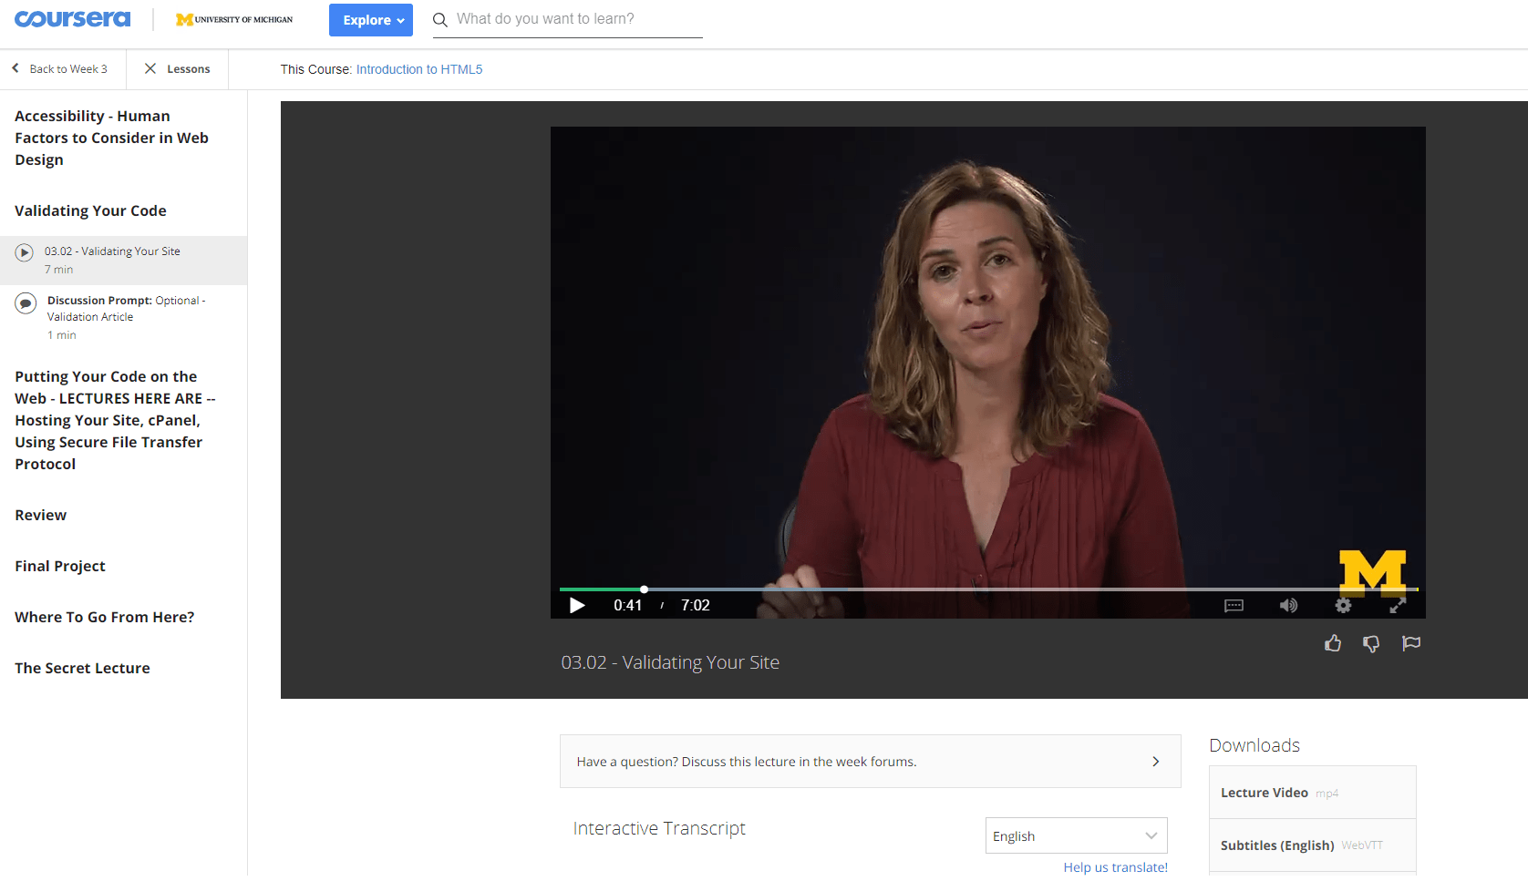Screen dimensions: 1528x881
Task: Close the Lessons panel with the X icon
Action: 150,69
